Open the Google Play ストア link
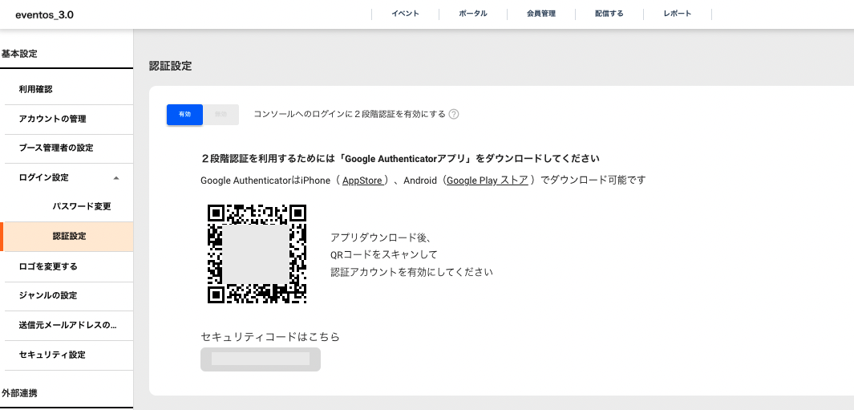The height and width of the screenshot is (410, 854). (487, 181)
